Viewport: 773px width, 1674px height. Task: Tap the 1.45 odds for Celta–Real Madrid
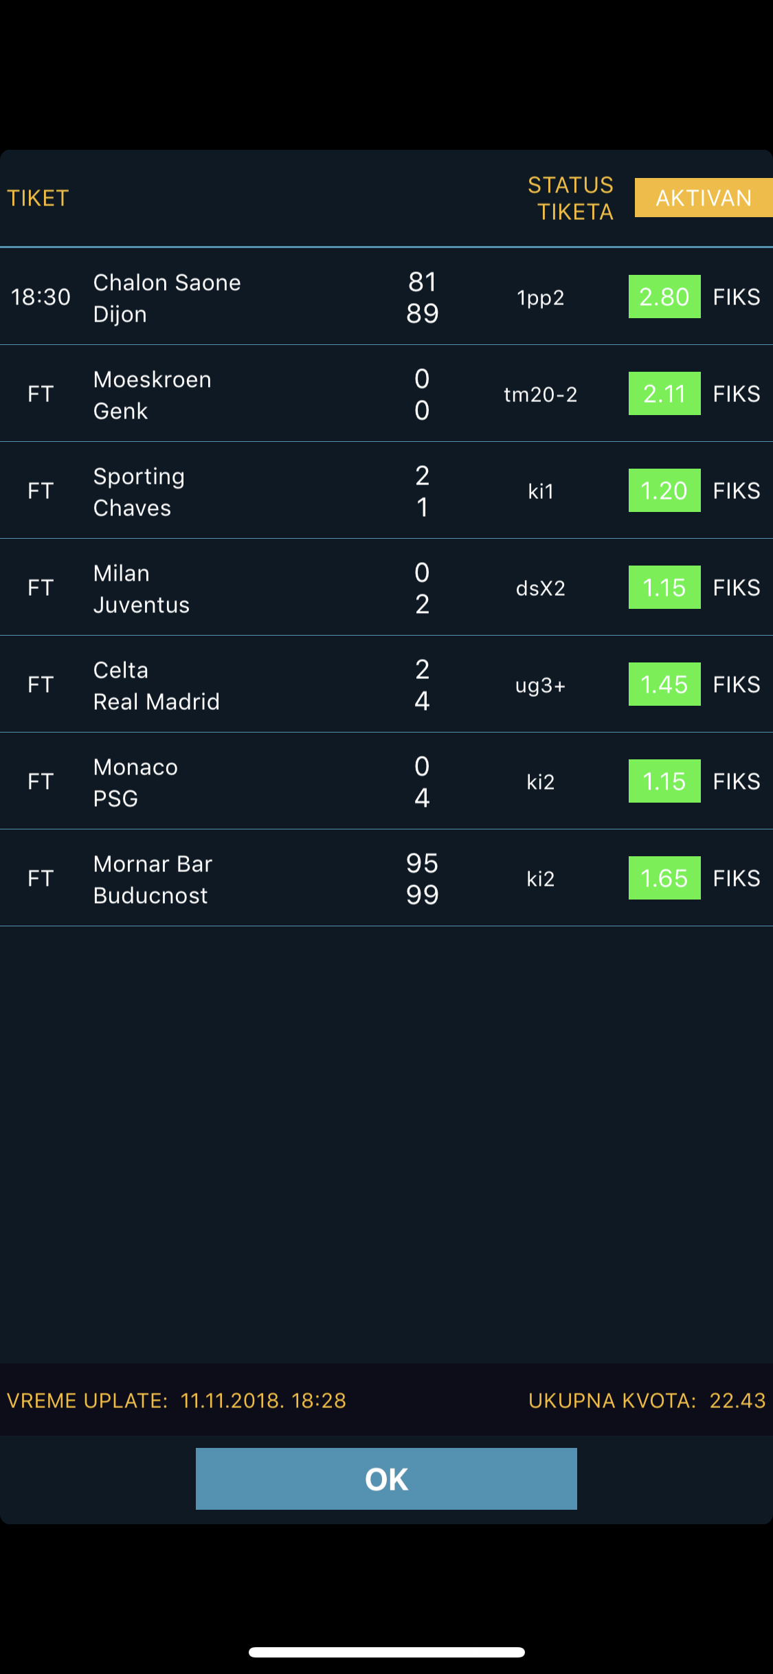[664, 684]
